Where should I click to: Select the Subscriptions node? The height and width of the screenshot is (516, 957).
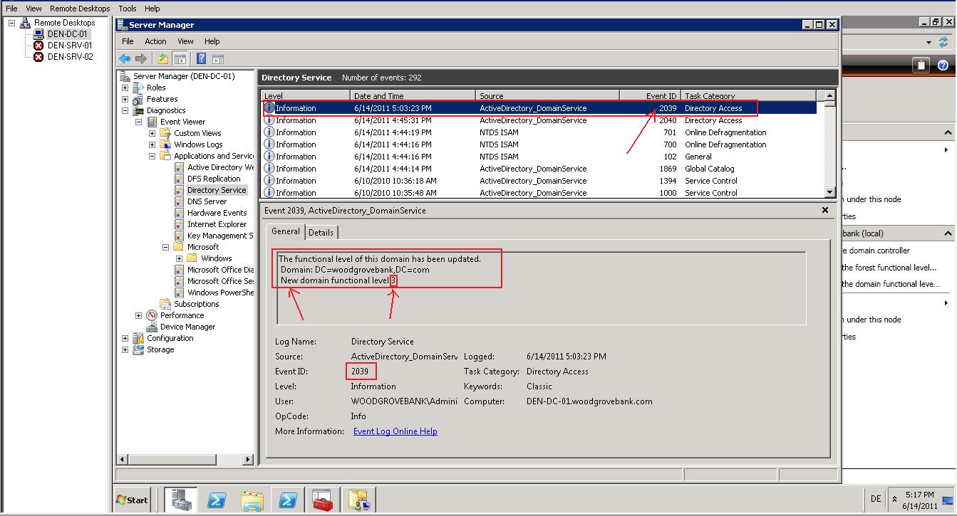click(196, 304)
